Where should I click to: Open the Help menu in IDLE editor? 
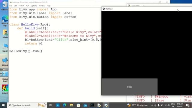[x=49, y=6]
